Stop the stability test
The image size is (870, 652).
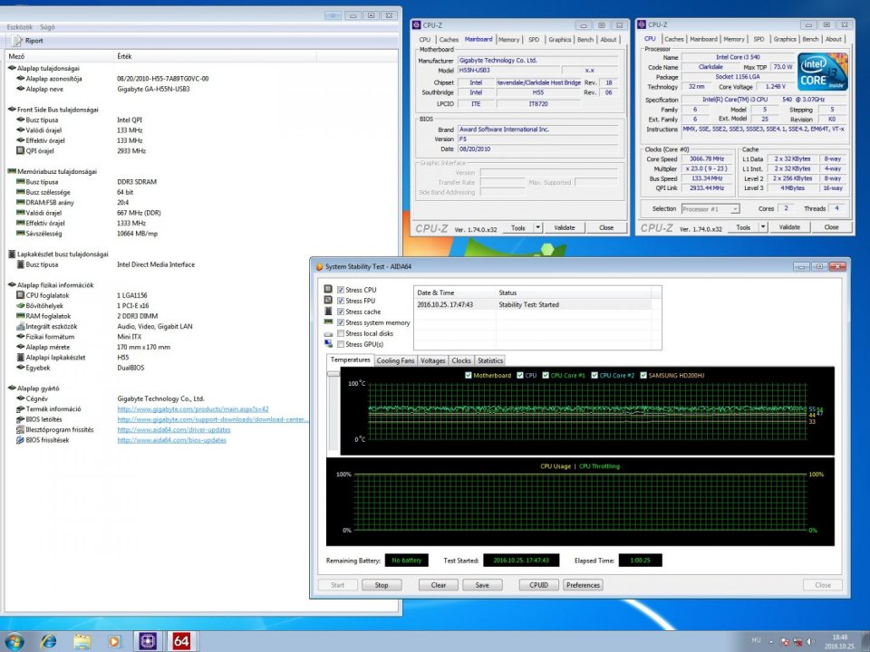[x=382, y=585]
